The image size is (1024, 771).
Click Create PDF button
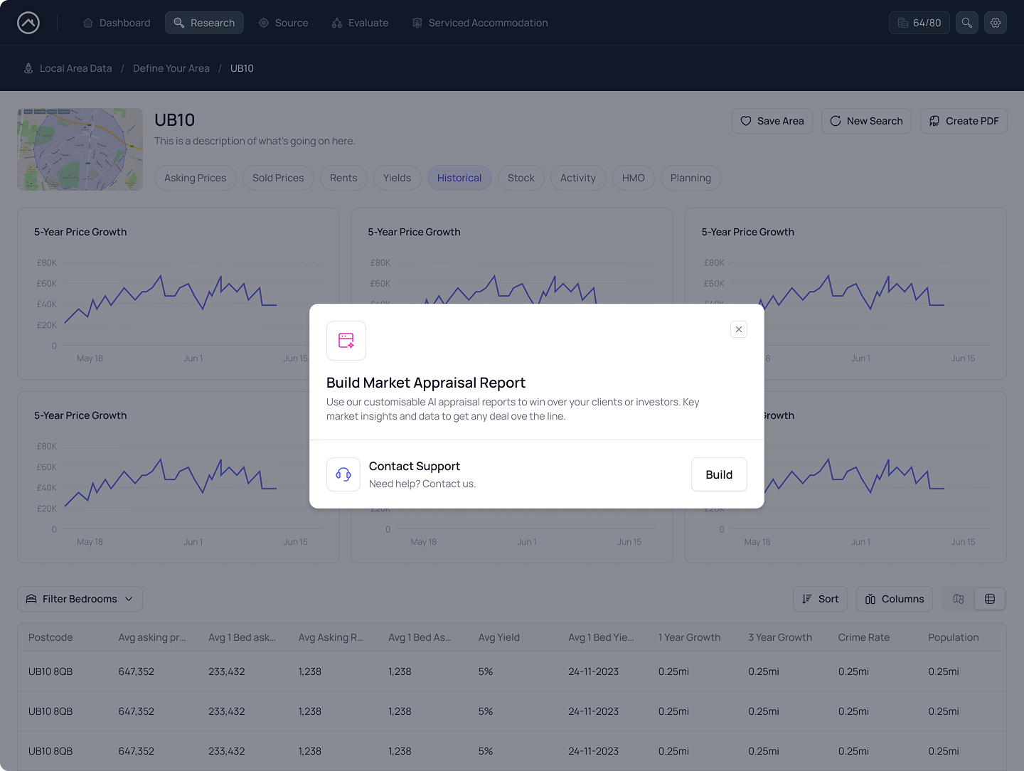[964, 121]
